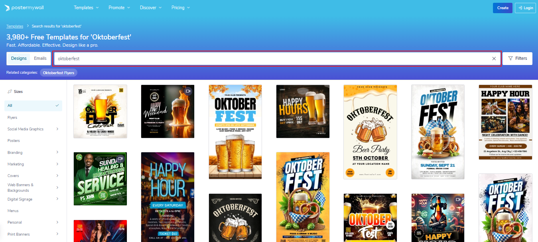Expand the Personal category

(57, 222)
